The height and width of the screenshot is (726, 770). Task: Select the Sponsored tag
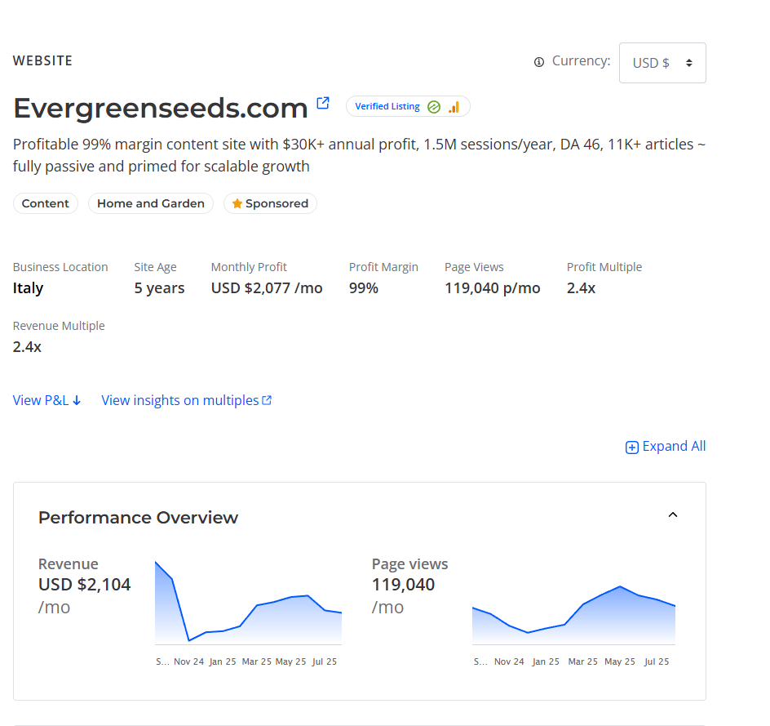270,203
